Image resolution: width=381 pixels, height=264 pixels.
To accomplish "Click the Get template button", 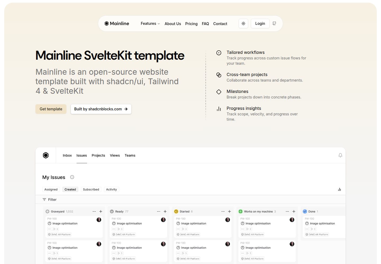I will pos(51,109).
